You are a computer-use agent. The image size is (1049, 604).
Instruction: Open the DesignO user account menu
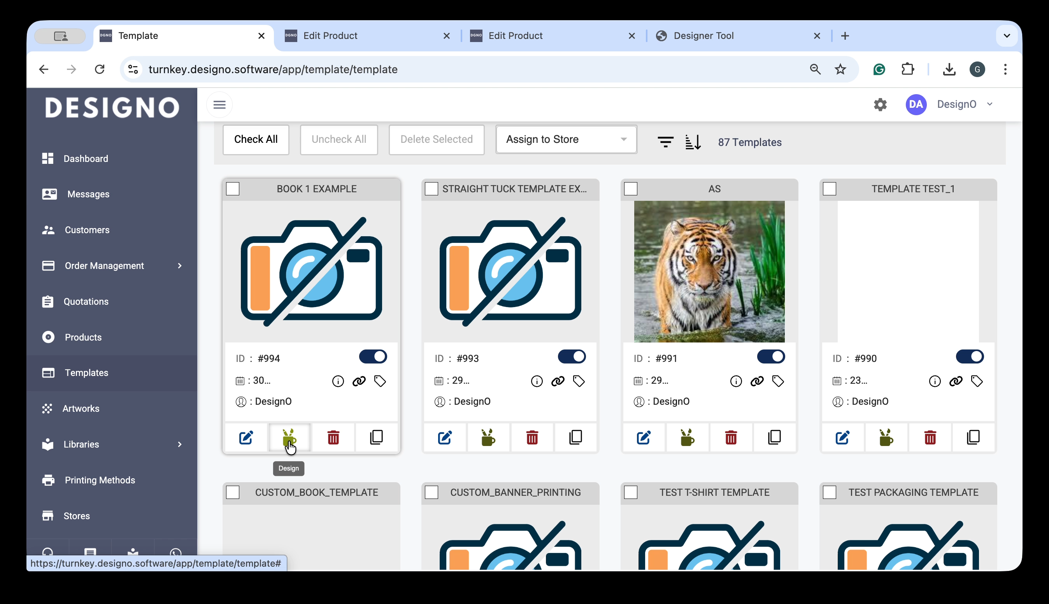956,104
